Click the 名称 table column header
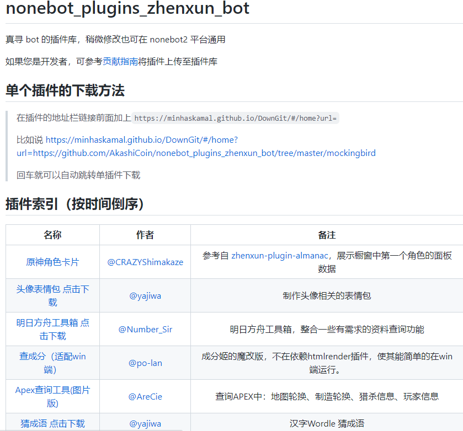463x431 pixels. pyautogui.click(x=52, y=234)
